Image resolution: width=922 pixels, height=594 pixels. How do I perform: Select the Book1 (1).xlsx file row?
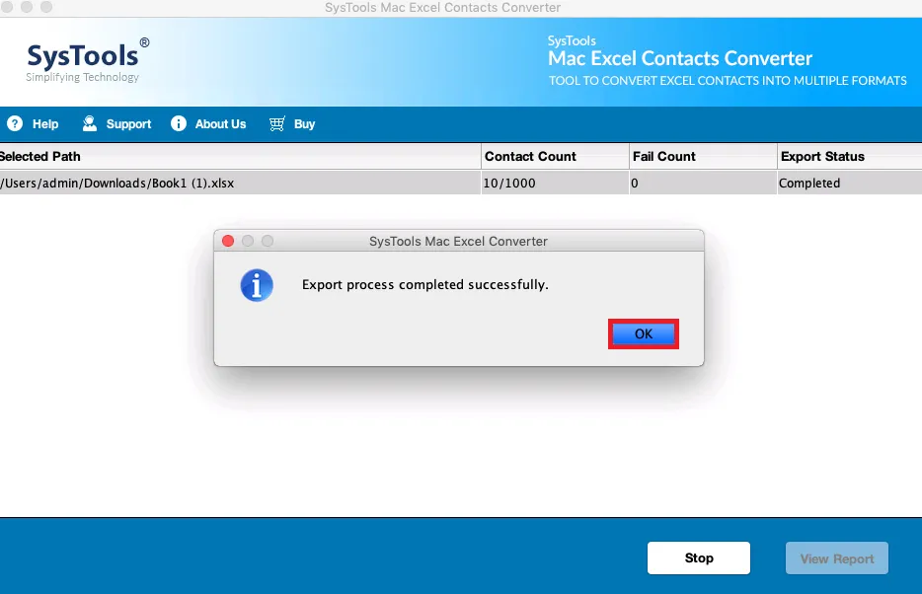(x=461, y=183)
